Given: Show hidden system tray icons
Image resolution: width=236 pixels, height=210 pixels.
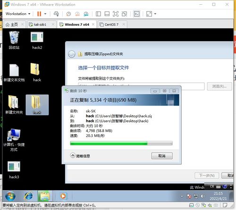Looking at the screenshot, I should (x=182, y=196).
